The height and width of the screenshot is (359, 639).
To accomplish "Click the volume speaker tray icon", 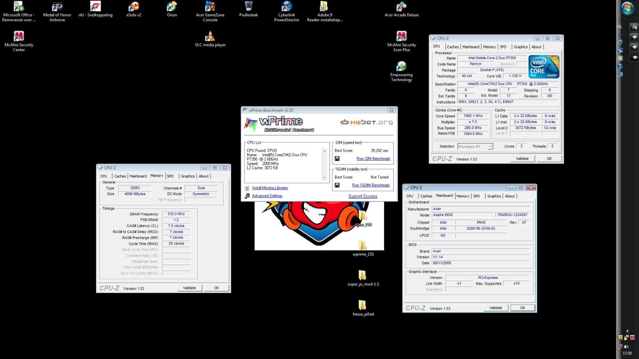I will click(626, 347).
